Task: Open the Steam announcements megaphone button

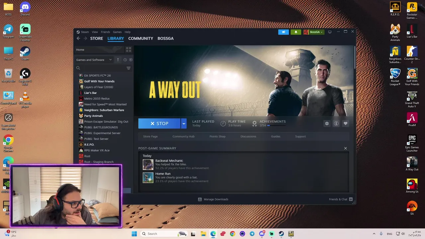Action: (284, 32)
